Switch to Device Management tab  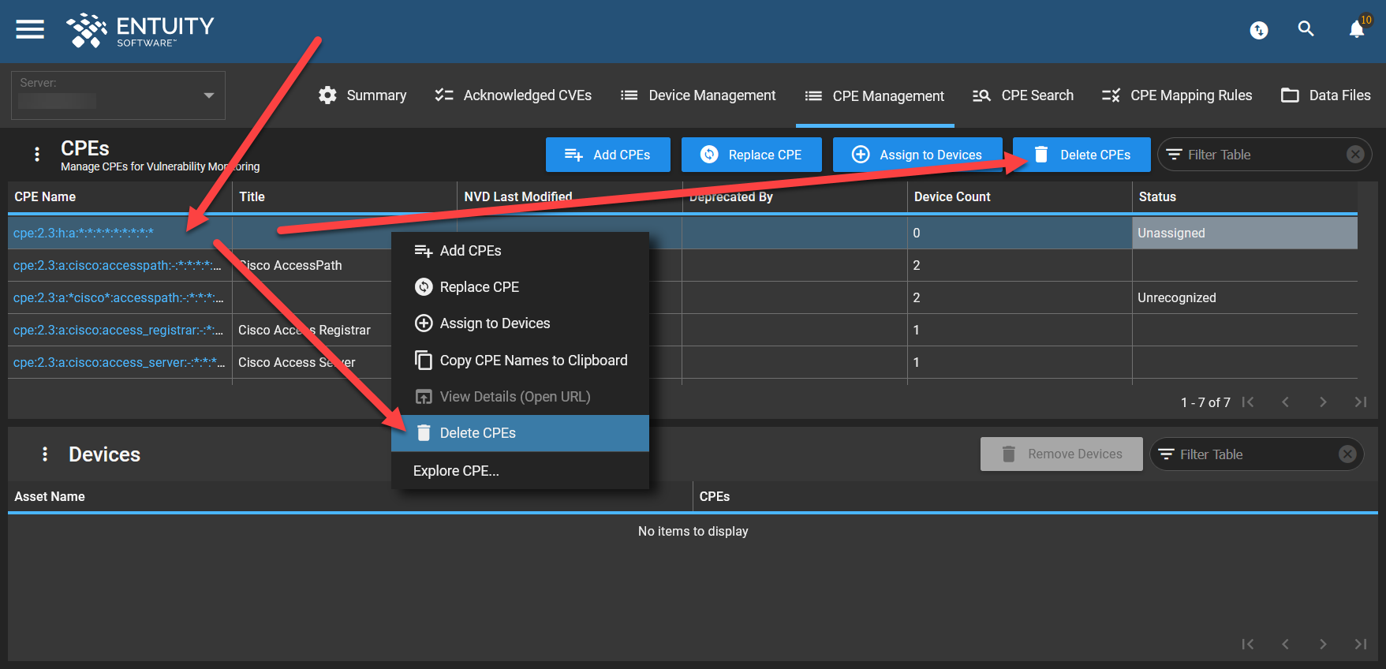(x=698, y=95)
